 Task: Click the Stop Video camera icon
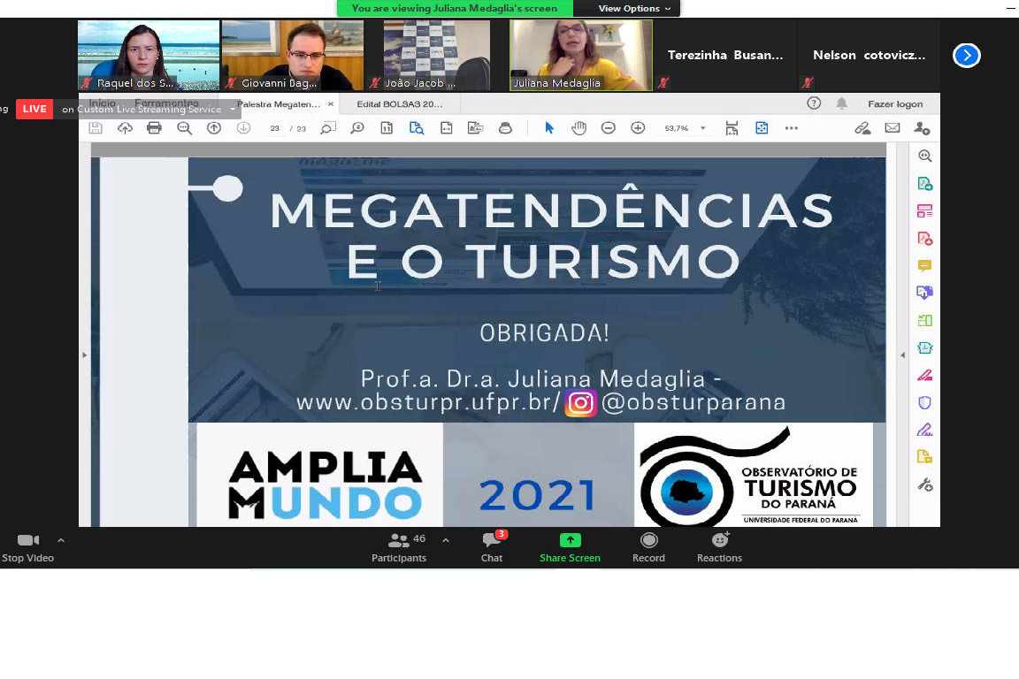(x=28, y=540)
